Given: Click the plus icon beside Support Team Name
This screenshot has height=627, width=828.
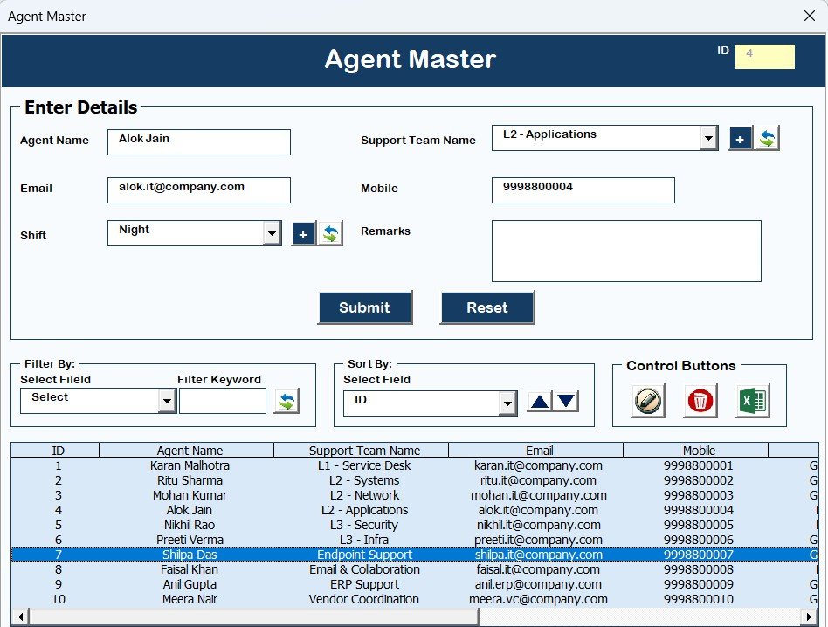Looking at the screenshot, I should click(740, 137).
